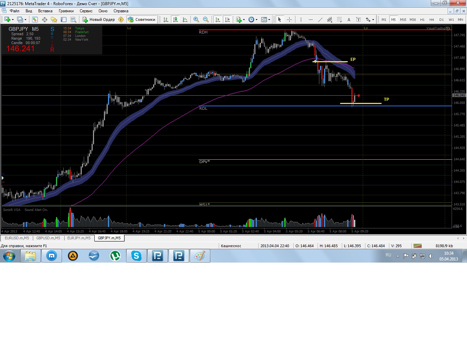
Task: Activate the Crosshair mode
Action: [x=289, y=19]
